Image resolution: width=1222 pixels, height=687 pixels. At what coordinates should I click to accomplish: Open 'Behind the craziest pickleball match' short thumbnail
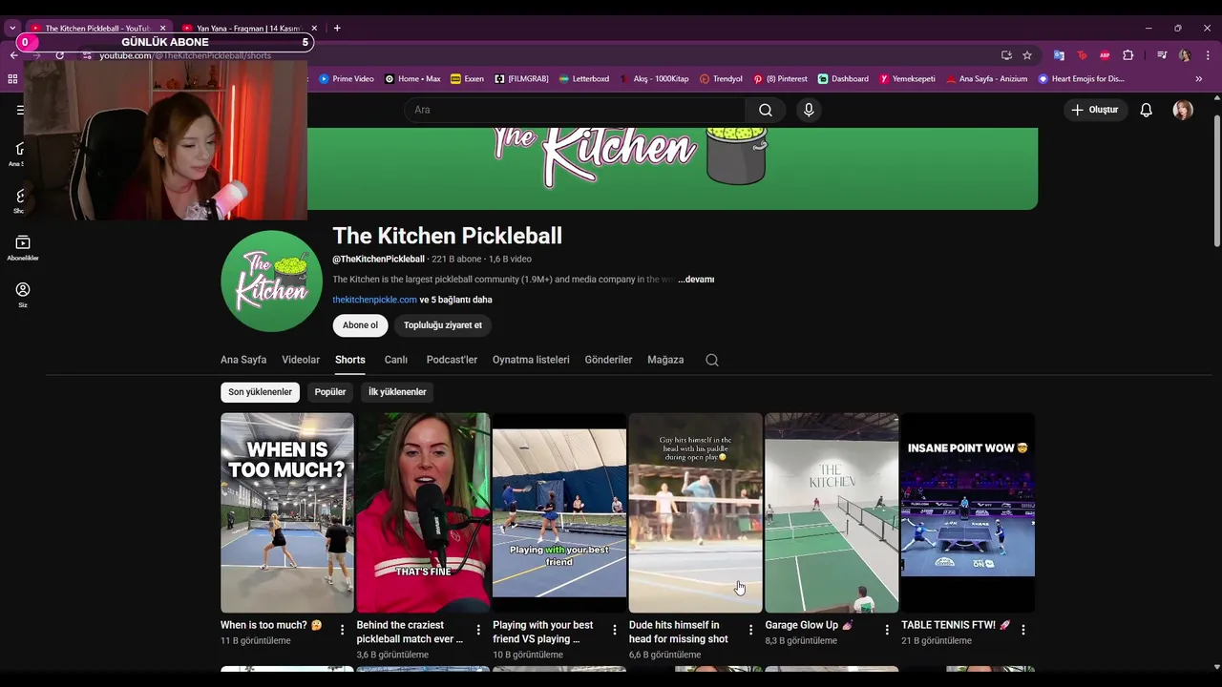(423, 512)
